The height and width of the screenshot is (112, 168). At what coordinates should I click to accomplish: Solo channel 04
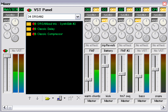point(159,15)
